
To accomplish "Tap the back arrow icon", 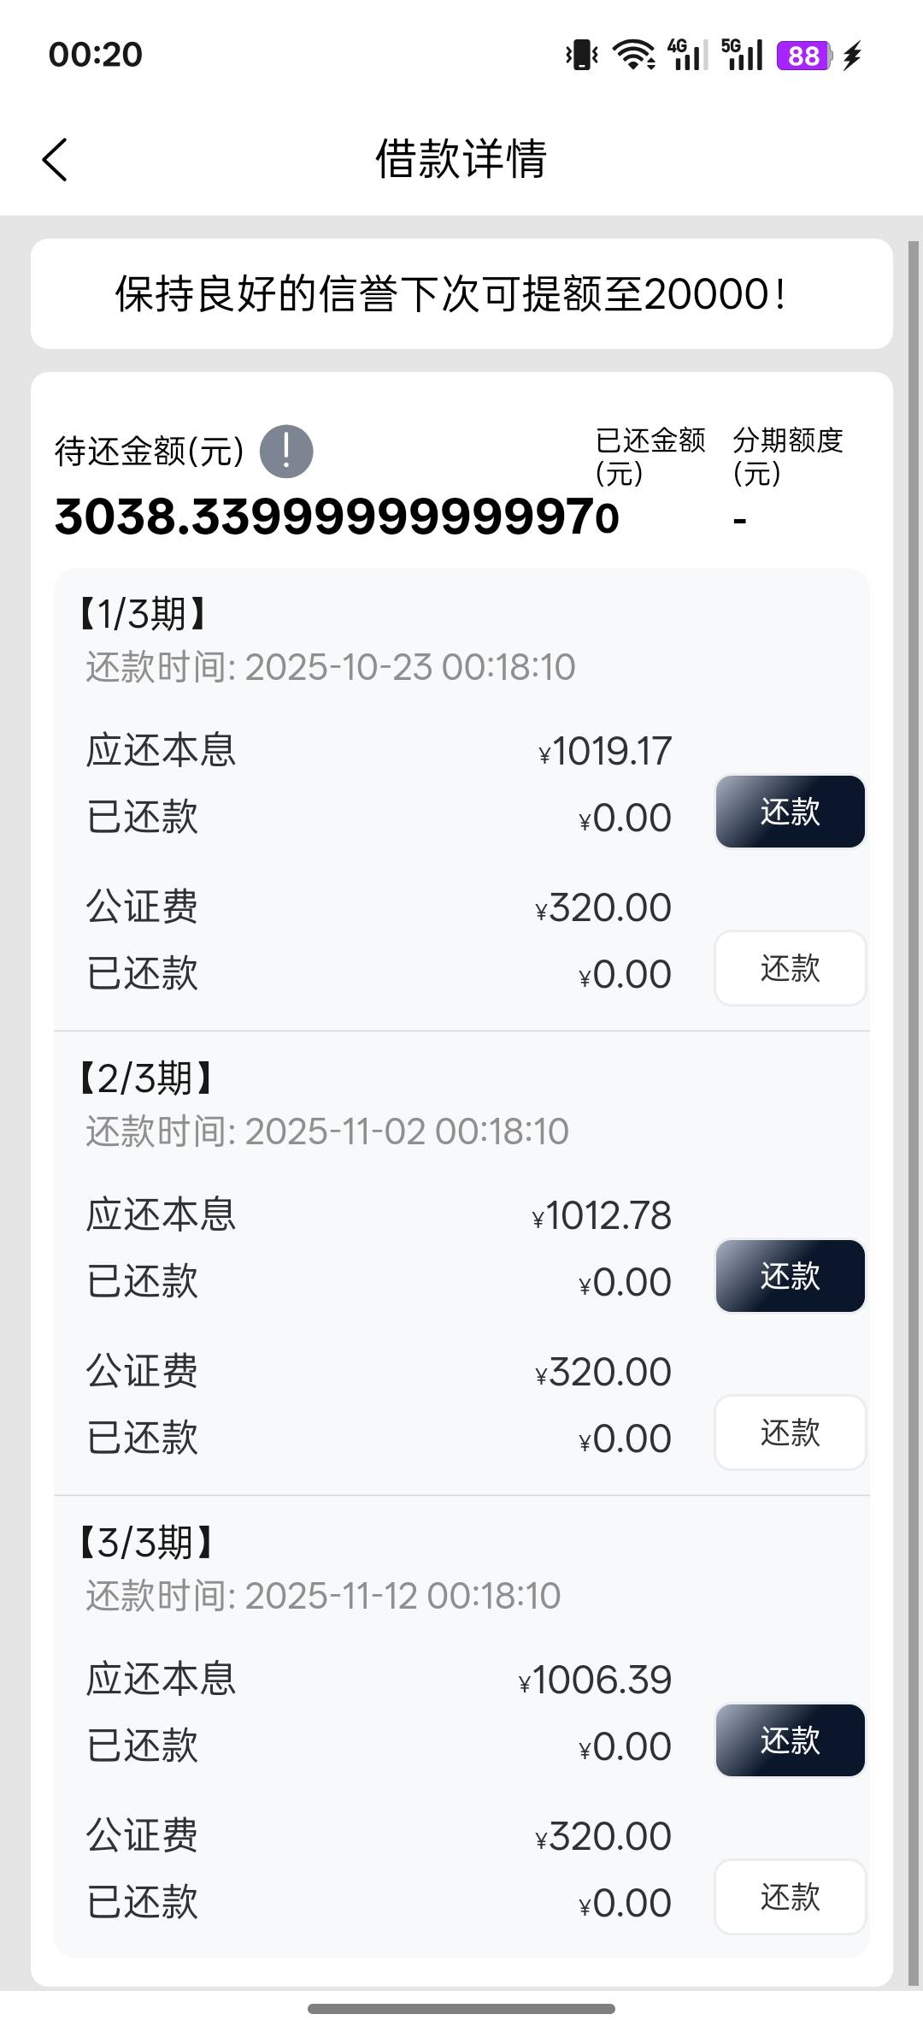I will [55, 160].
